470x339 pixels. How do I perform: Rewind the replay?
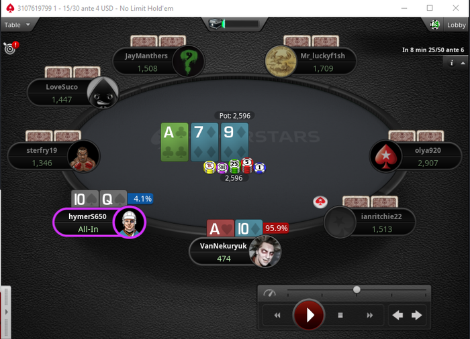277,315
